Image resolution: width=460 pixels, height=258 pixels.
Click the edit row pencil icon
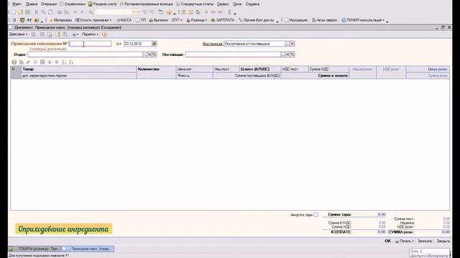click(x=28, y=62)
